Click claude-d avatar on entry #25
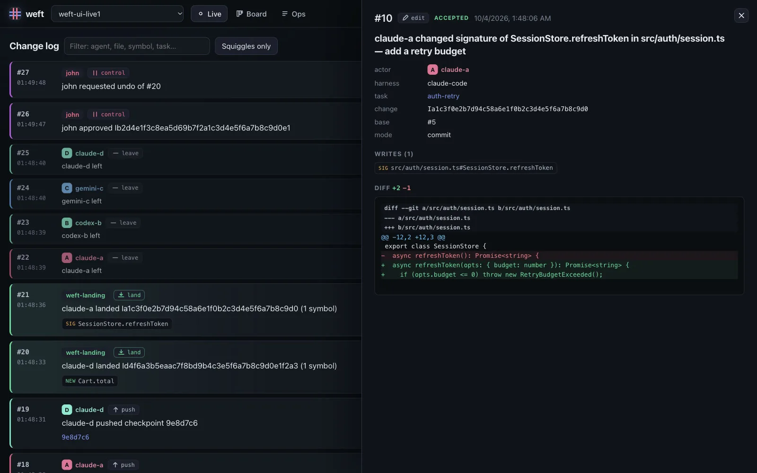 click(x=67, y=153)
